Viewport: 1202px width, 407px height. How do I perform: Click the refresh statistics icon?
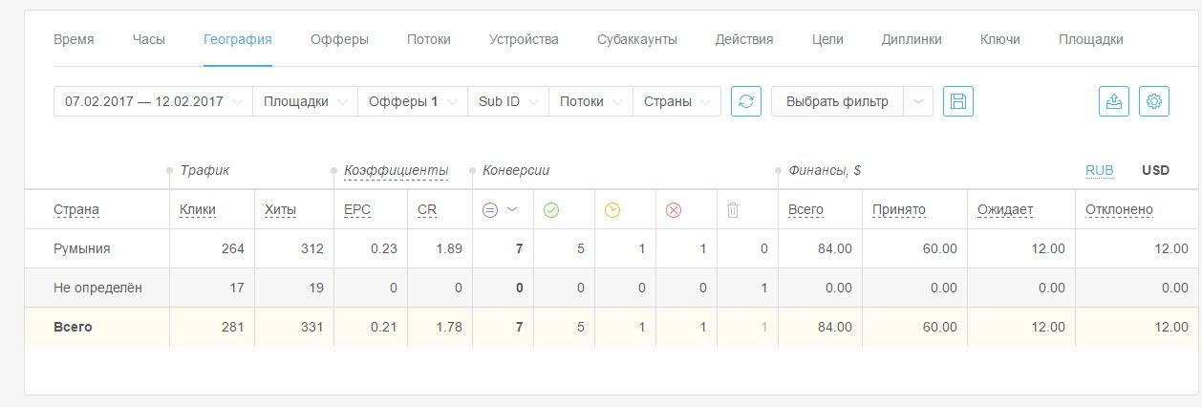[746, 101]
